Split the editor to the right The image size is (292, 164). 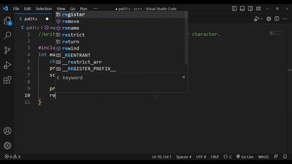[x=277, y=19]
